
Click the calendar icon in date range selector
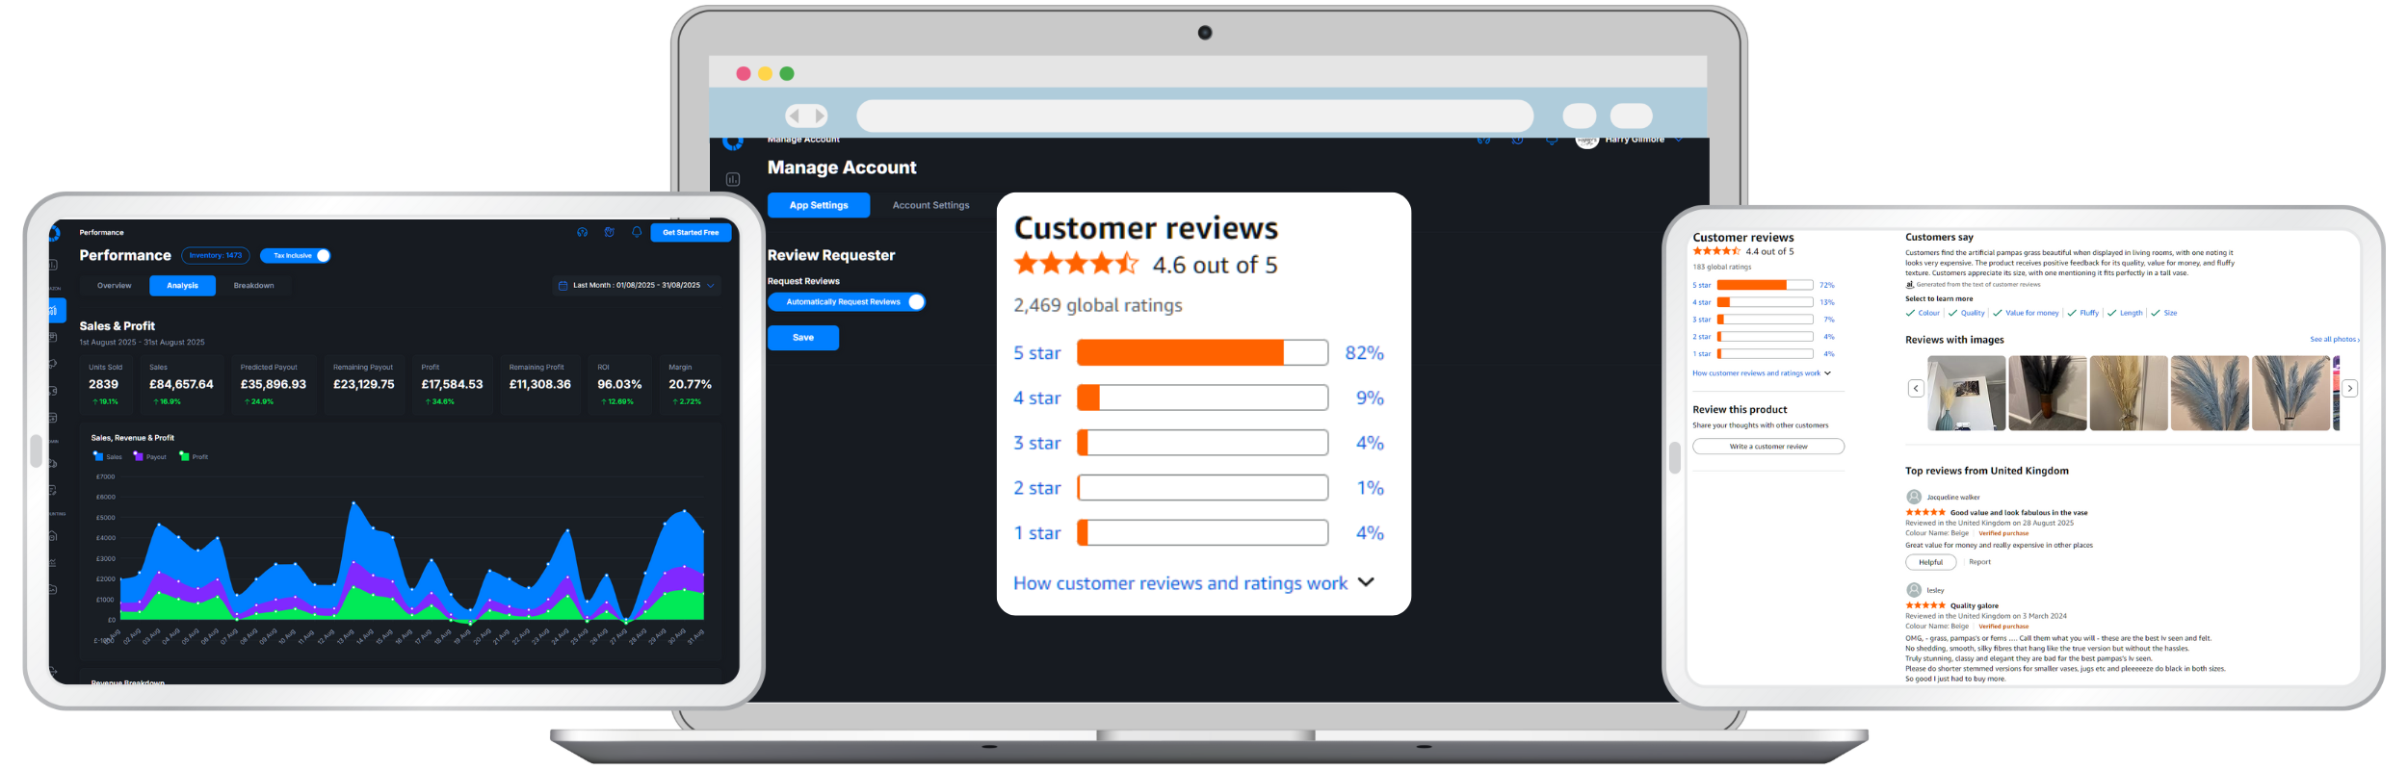tap(563, 286)
